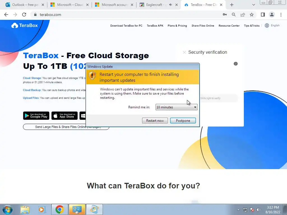Click the TeraBox logo

coord(25,25)
